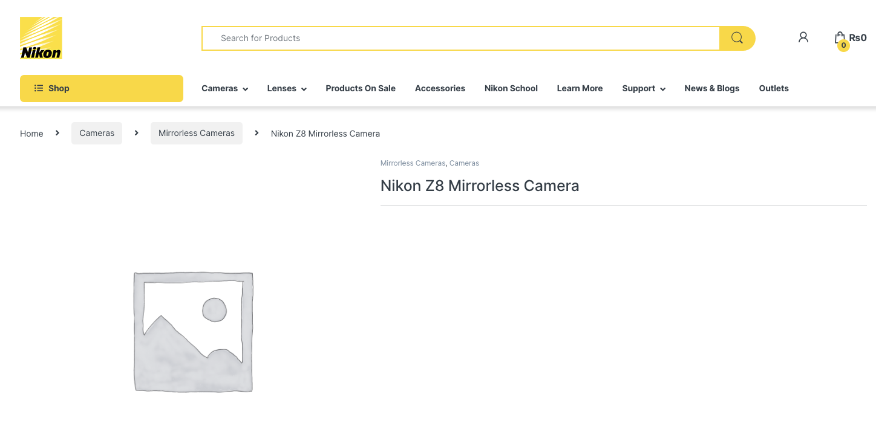Type in the Search for Products field
Image resolution: width=876 pixels, height=440 pixels.
point(460,38)
